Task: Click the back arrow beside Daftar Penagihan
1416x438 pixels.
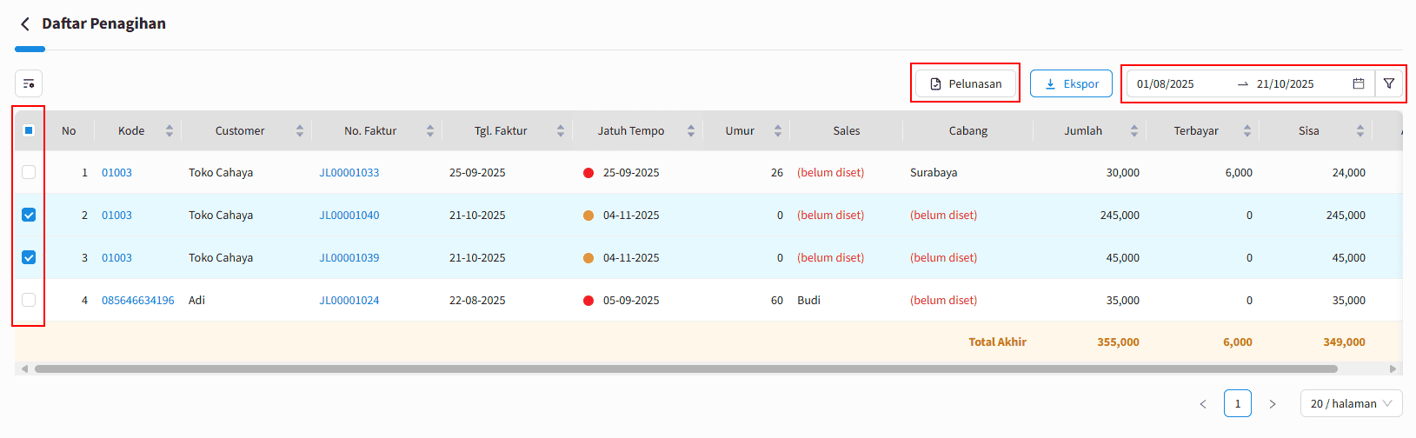Action: 25,24
